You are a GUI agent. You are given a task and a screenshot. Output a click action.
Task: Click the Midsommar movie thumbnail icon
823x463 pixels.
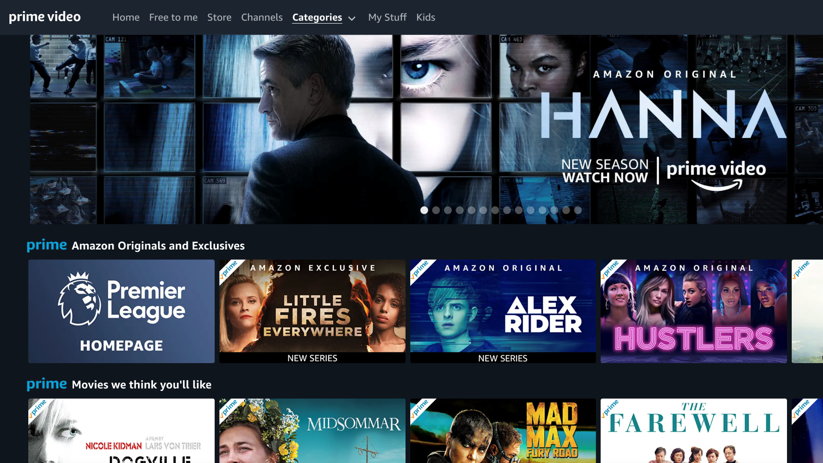tap(312, 431)
